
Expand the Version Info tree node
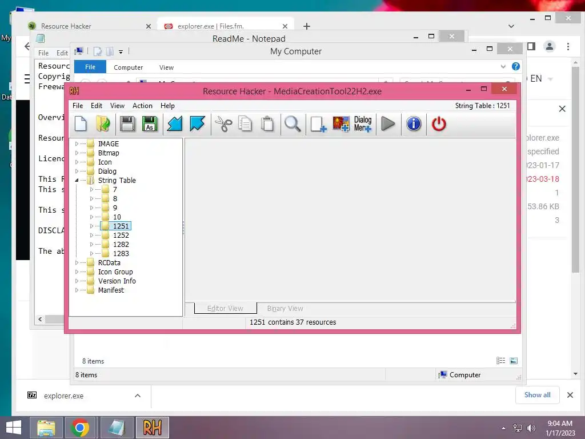[77, 281]
